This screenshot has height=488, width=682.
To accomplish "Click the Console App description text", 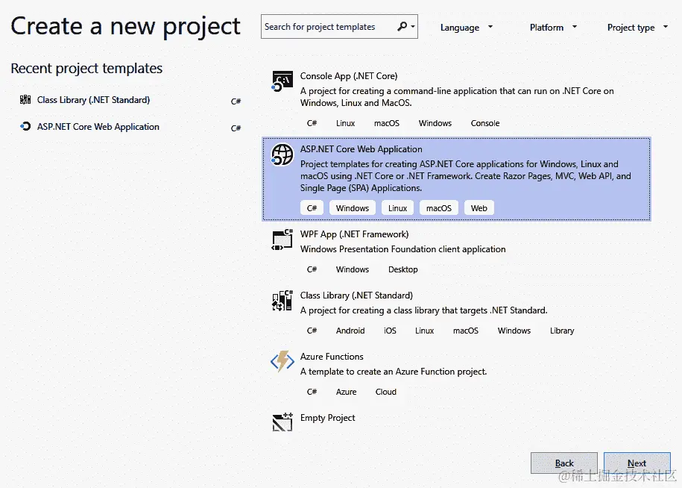I will (x=457, y=97).
